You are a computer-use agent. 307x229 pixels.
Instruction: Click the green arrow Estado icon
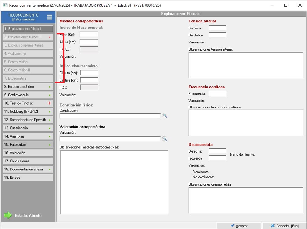coord(8,215)
